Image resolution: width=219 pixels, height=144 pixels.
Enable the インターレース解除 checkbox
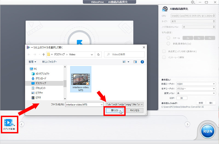click(x=164, y=57)
